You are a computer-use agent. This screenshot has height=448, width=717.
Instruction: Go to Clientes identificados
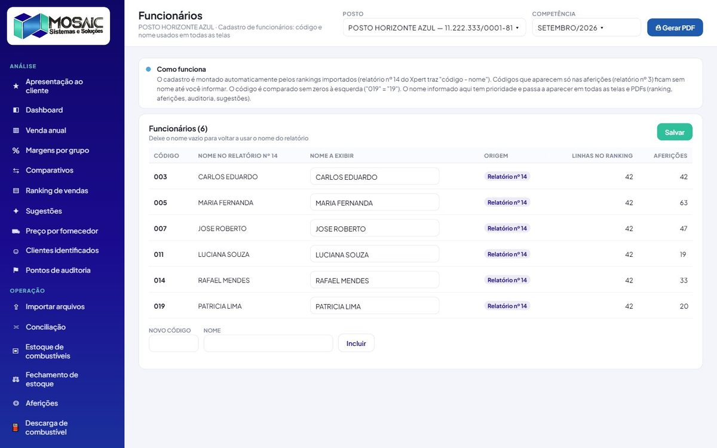pos(62,251)
